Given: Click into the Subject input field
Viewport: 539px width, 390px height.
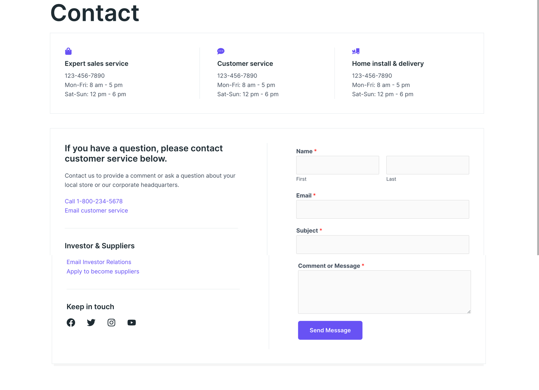Looking at the screenshot, I should [383, 245].
